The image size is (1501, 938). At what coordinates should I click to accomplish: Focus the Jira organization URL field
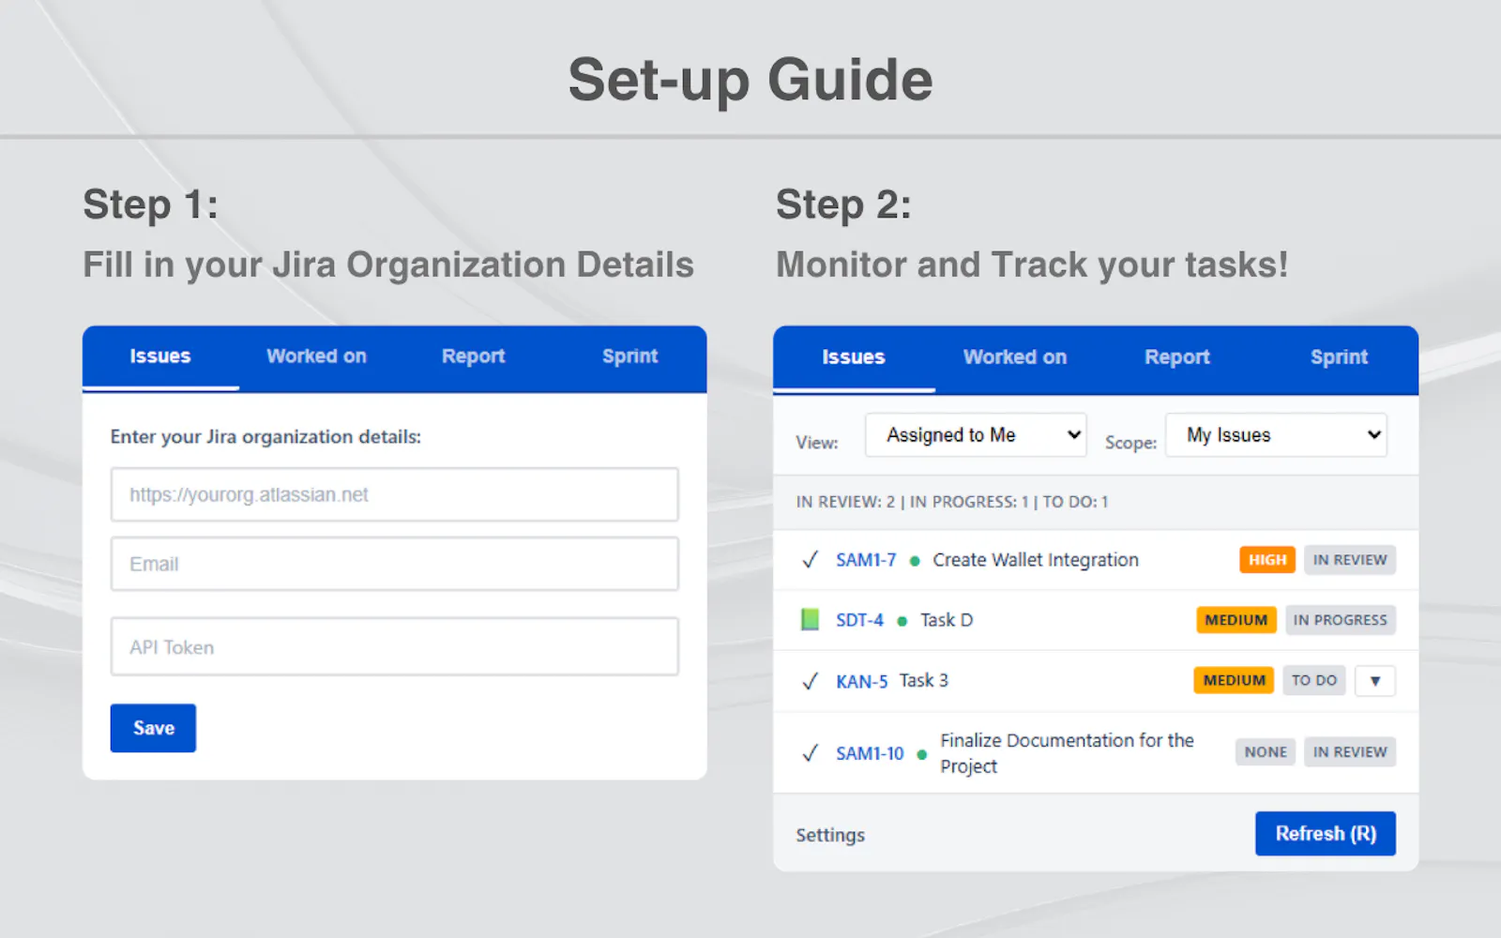pos(394,494)
